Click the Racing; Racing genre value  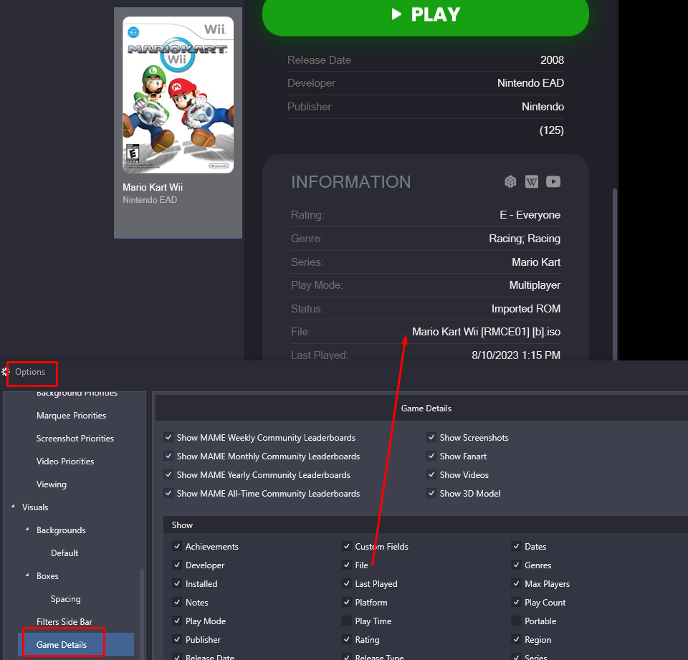[525, 239]
